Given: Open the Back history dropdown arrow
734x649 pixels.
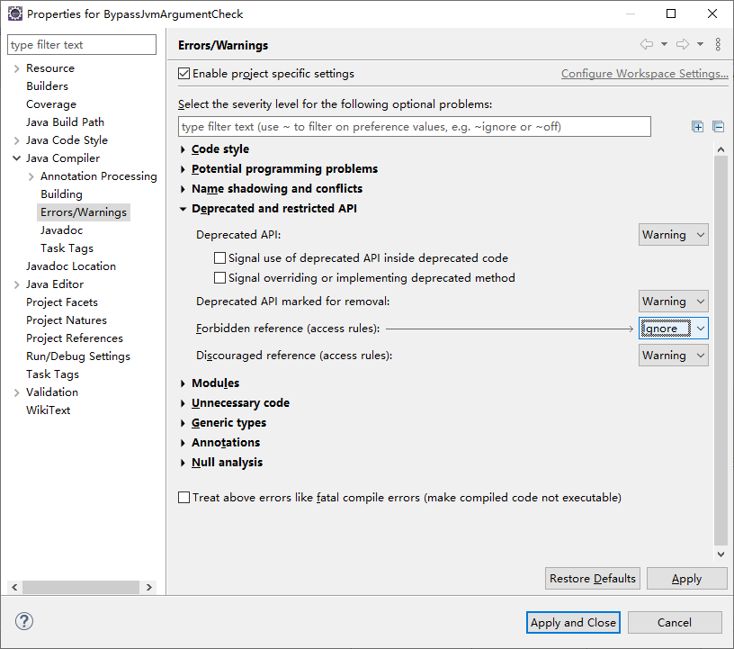Looking at the screenshot, I should coord(664,44).
